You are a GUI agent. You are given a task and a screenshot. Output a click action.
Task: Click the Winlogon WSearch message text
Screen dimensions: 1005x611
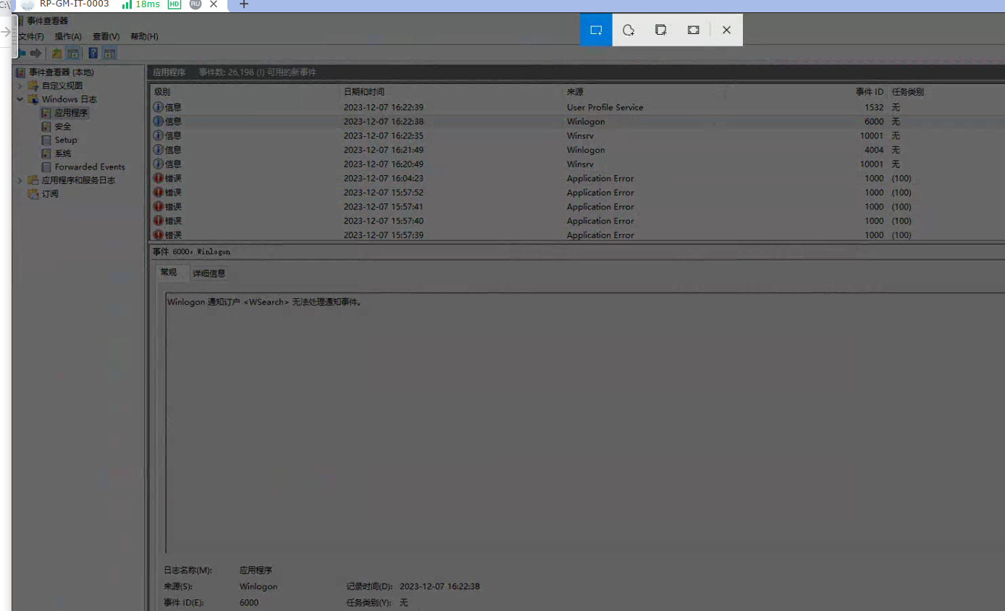(264, 302)
